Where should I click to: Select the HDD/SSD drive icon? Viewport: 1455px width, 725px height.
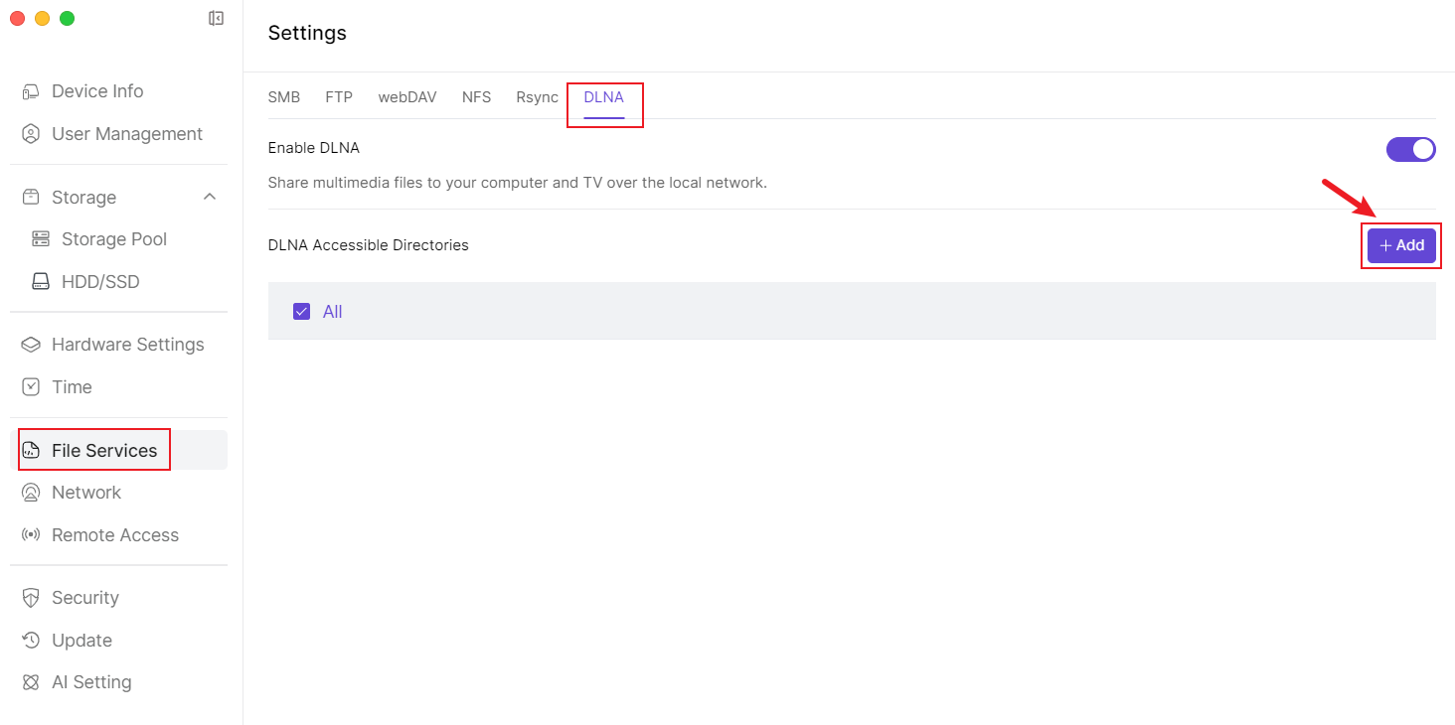coord(41,282)
